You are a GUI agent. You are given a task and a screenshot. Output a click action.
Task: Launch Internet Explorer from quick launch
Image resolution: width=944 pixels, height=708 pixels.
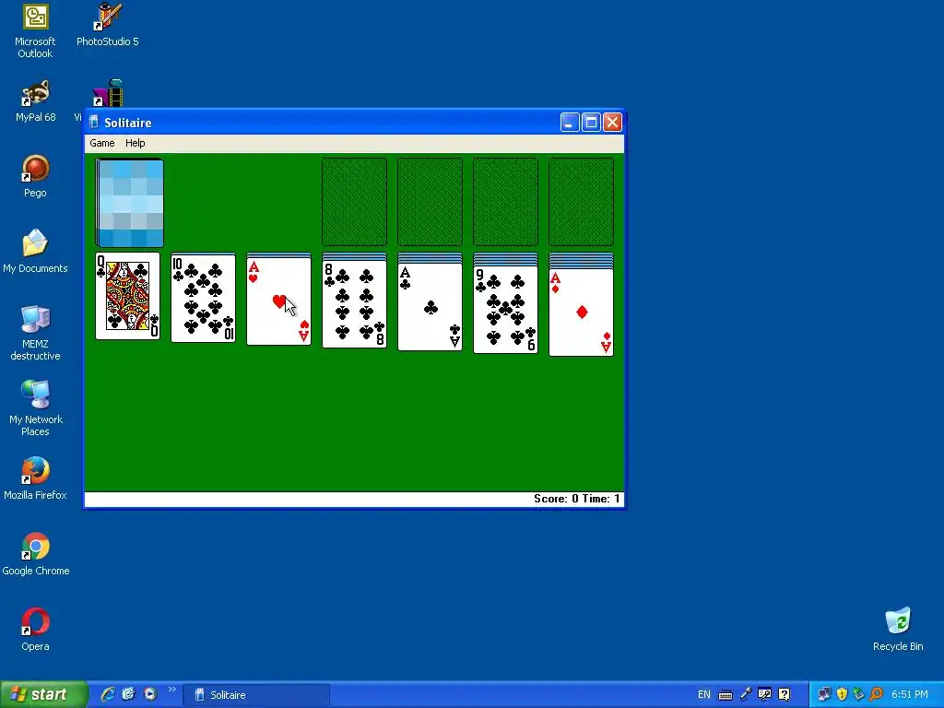click(x=107, y=694)
